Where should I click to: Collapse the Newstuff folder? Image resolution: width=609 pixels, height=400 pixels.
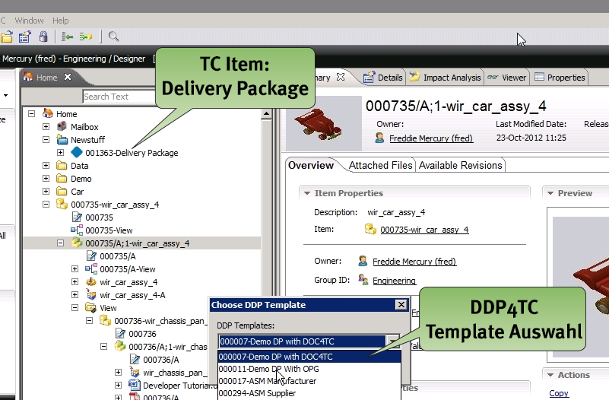(x=46, y=139)
